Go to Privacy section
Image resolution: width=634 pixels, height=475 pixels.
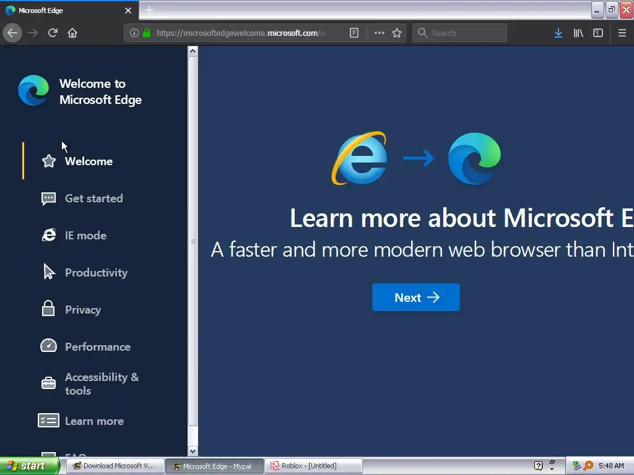[x=83, y=310]
